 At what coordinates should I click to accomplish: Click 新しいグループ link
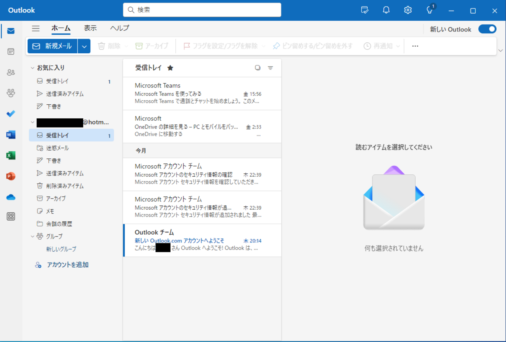coord(61,249)
